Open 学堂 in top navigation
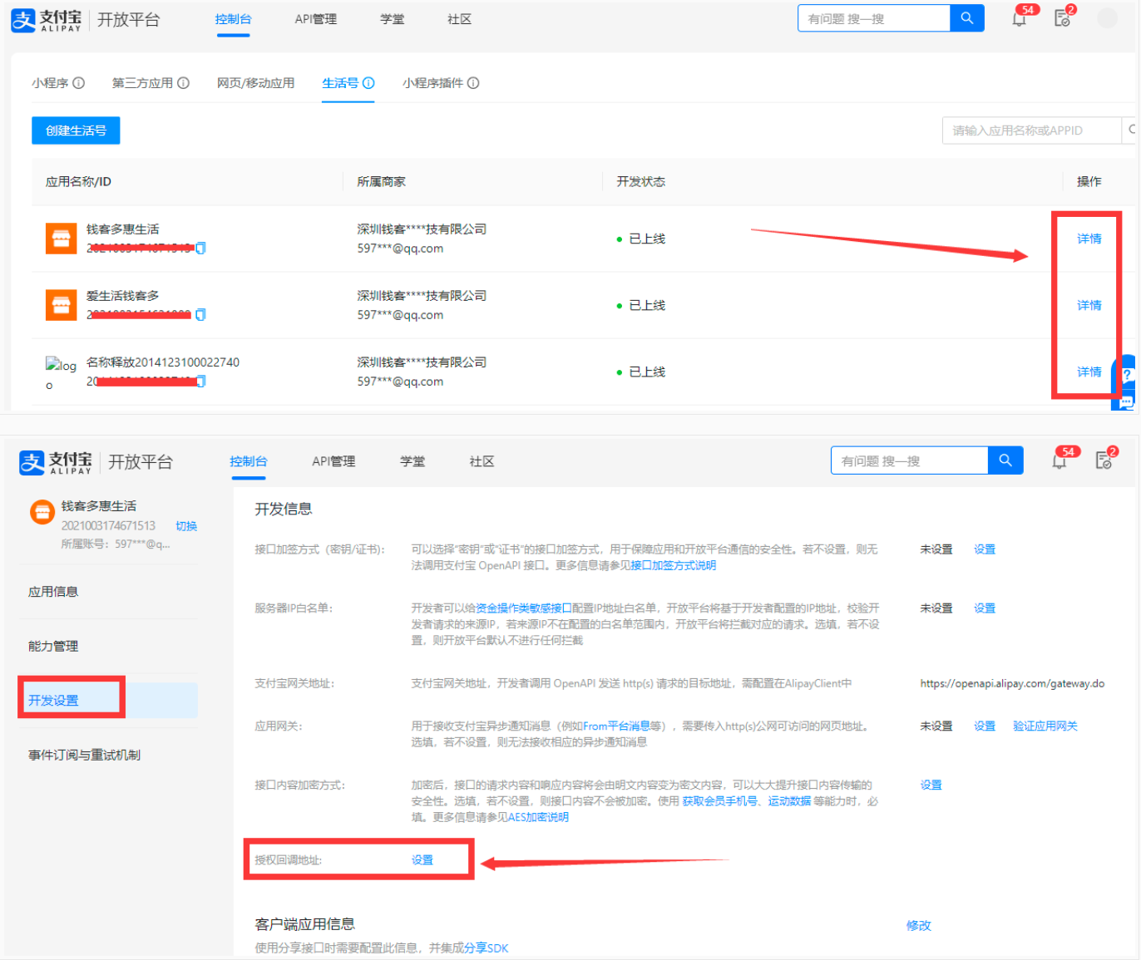This screenshot has height=960, width=1141. [x=393, y=19]
